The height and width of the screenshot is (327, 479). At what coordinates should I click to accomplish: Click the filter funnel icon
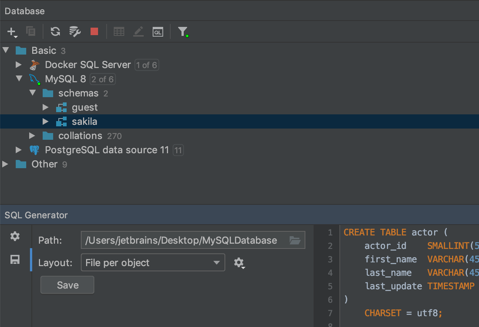[x=182, y=31]
